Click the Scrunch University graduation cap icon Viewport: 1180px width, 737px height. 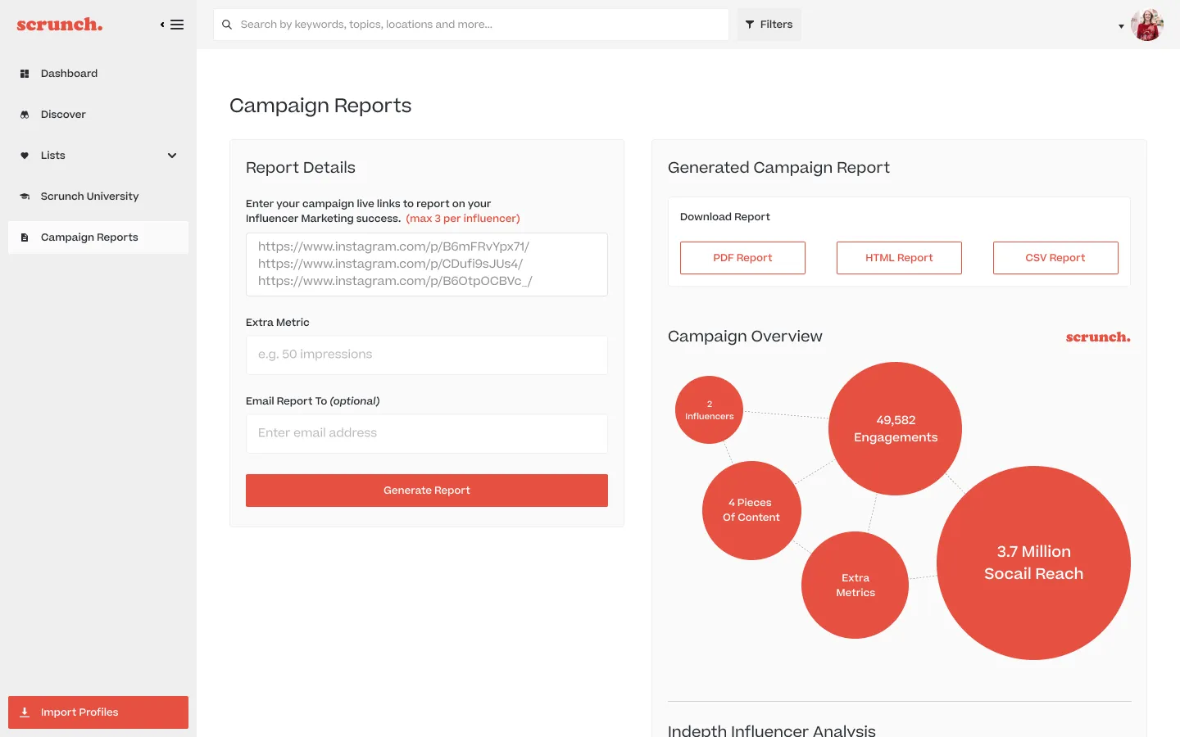(x=25, y=197)
